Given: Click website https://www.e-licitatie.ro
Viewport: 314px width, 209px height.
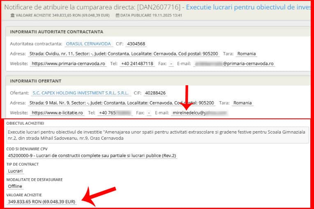Looking at the screenshot, I should pos(57,113).
